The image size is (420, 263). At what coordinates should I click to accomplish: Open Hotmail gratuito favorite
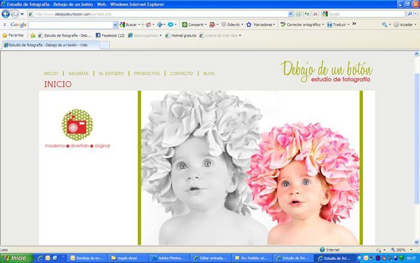(181, 35)
